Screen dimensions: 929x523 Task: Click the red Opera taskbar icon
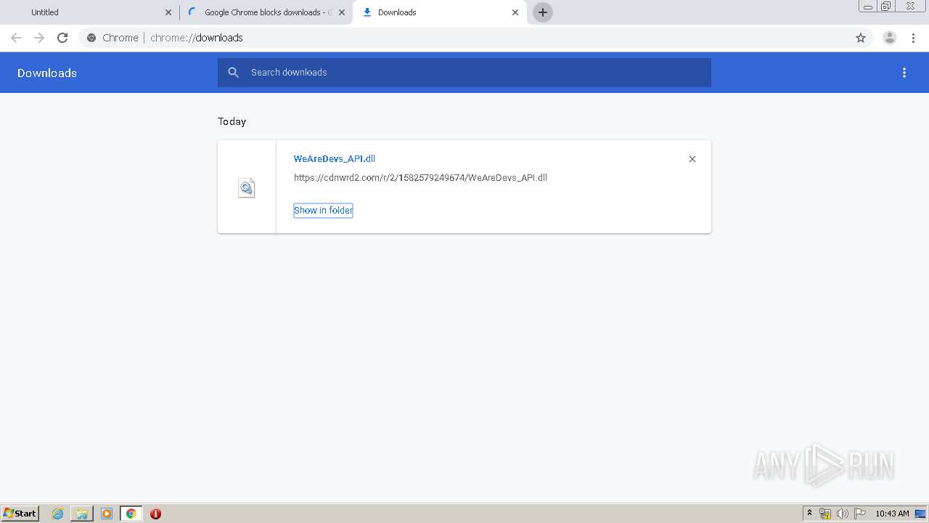tap(155, 514)
